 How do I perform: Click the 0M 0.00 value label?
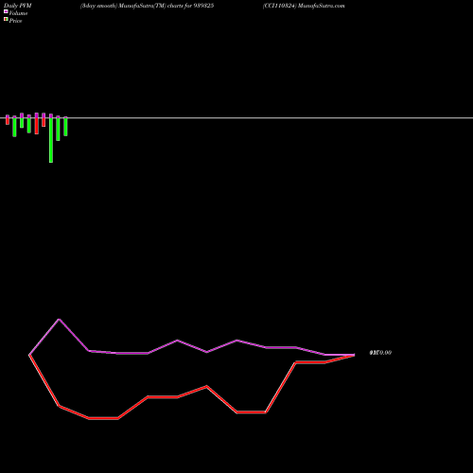point(380,353)
